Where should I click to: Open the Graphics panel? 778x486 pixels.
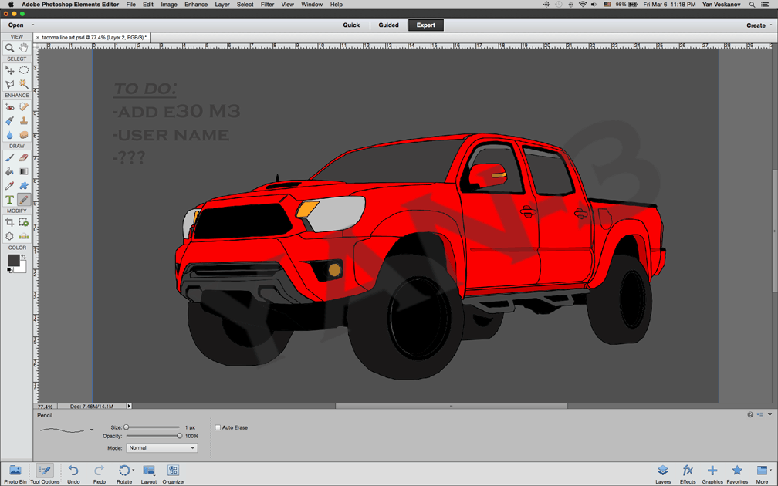click(x=712, y=474)
